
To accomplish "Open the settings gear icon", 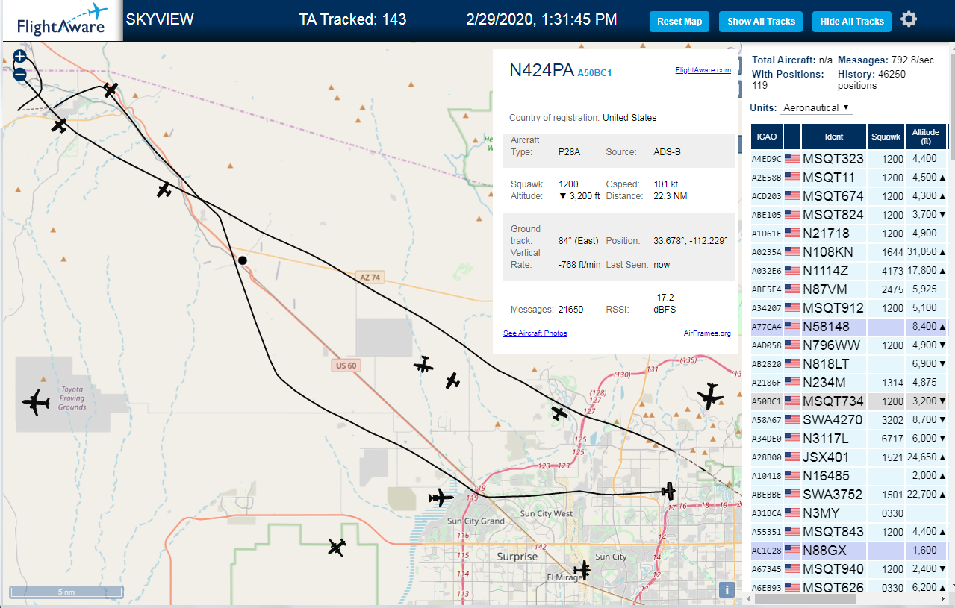I will (909, 19).
